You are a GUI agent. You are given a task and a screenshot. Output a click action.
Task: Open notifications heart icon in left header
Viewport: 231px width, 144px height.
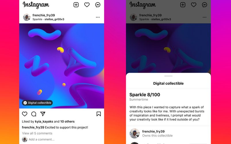coord(87,5)
